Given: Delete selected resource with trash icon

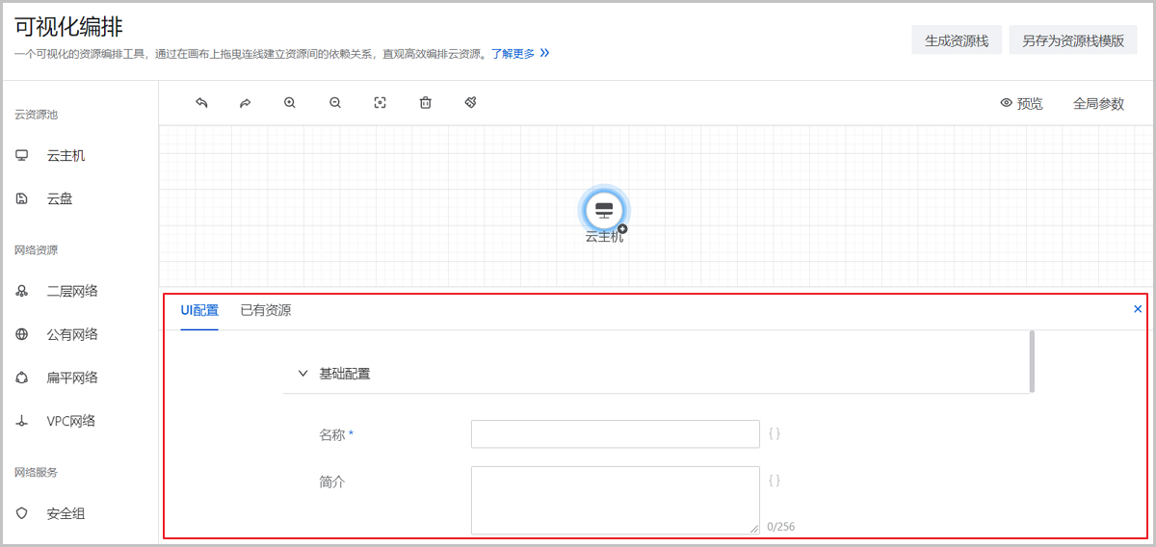Looking at the screenshot, I should 425,103.
